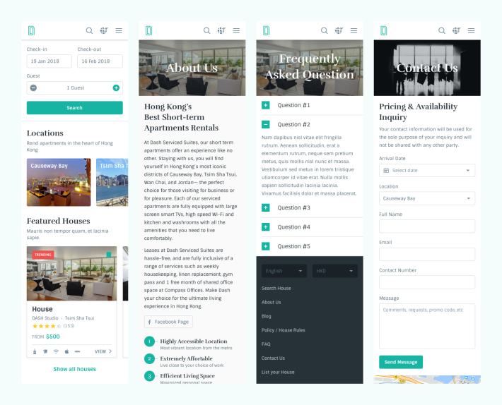Decrease guest count with the minus icon
This screenshot has width=502, height=405.
coord(33,87)
